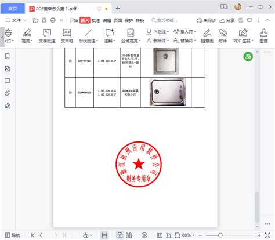Go to first page

click(32, 235)
